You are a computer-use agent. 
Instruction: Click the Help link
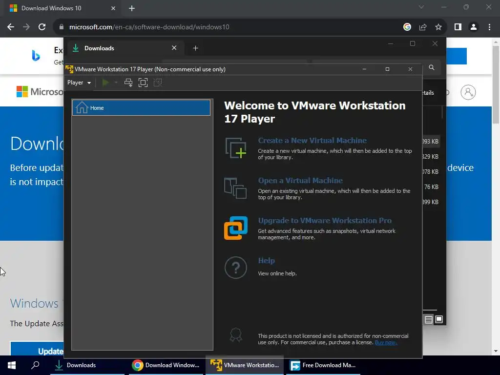[x=266, y=261]
